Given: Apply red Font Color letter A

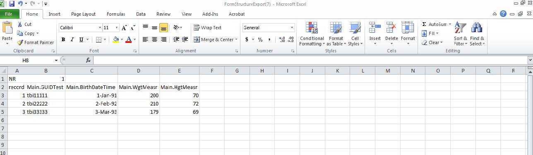Looking at the screenshot, I should 128,40.
